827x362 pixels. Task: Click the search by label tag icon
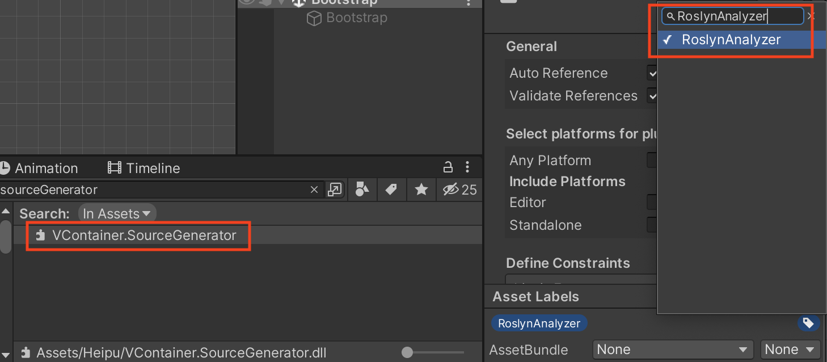[391, 190]
